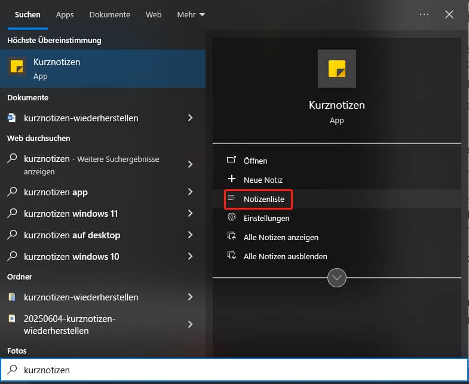
Task: Click the yellow Kurznotizen icon in results list
Action: 17,66
